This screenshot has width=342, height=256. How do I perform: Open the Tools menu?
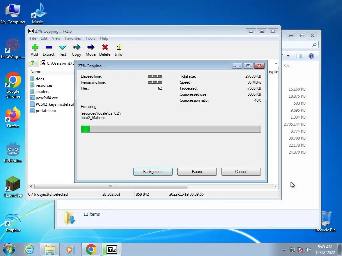[x=90, y=38]
